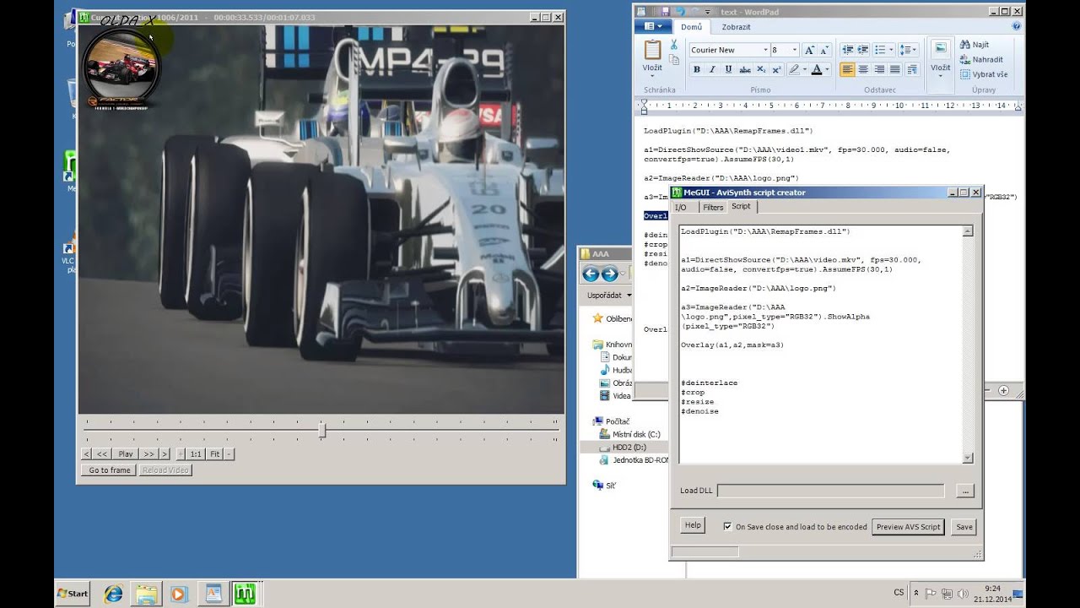This screenshot has height=608, width=1080.
Task: Select the Domů ribbon tab
Action: [691, 27]
